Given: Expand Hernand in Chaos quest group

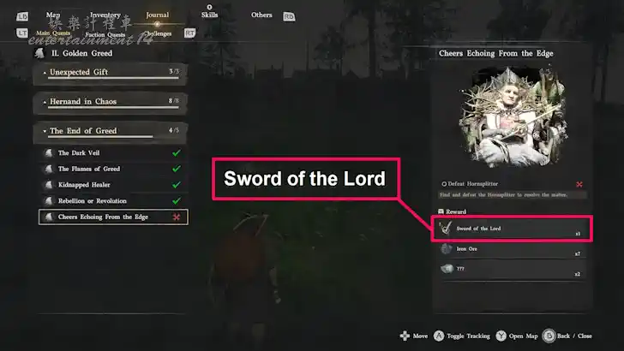Looking at the screenshot, I should pyautogui.click(x=110, y=103).
